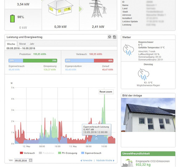This screenshot has width=180, height=167.
Task: Click the 0,39 kW house consumption value
Action: [60, 27]
